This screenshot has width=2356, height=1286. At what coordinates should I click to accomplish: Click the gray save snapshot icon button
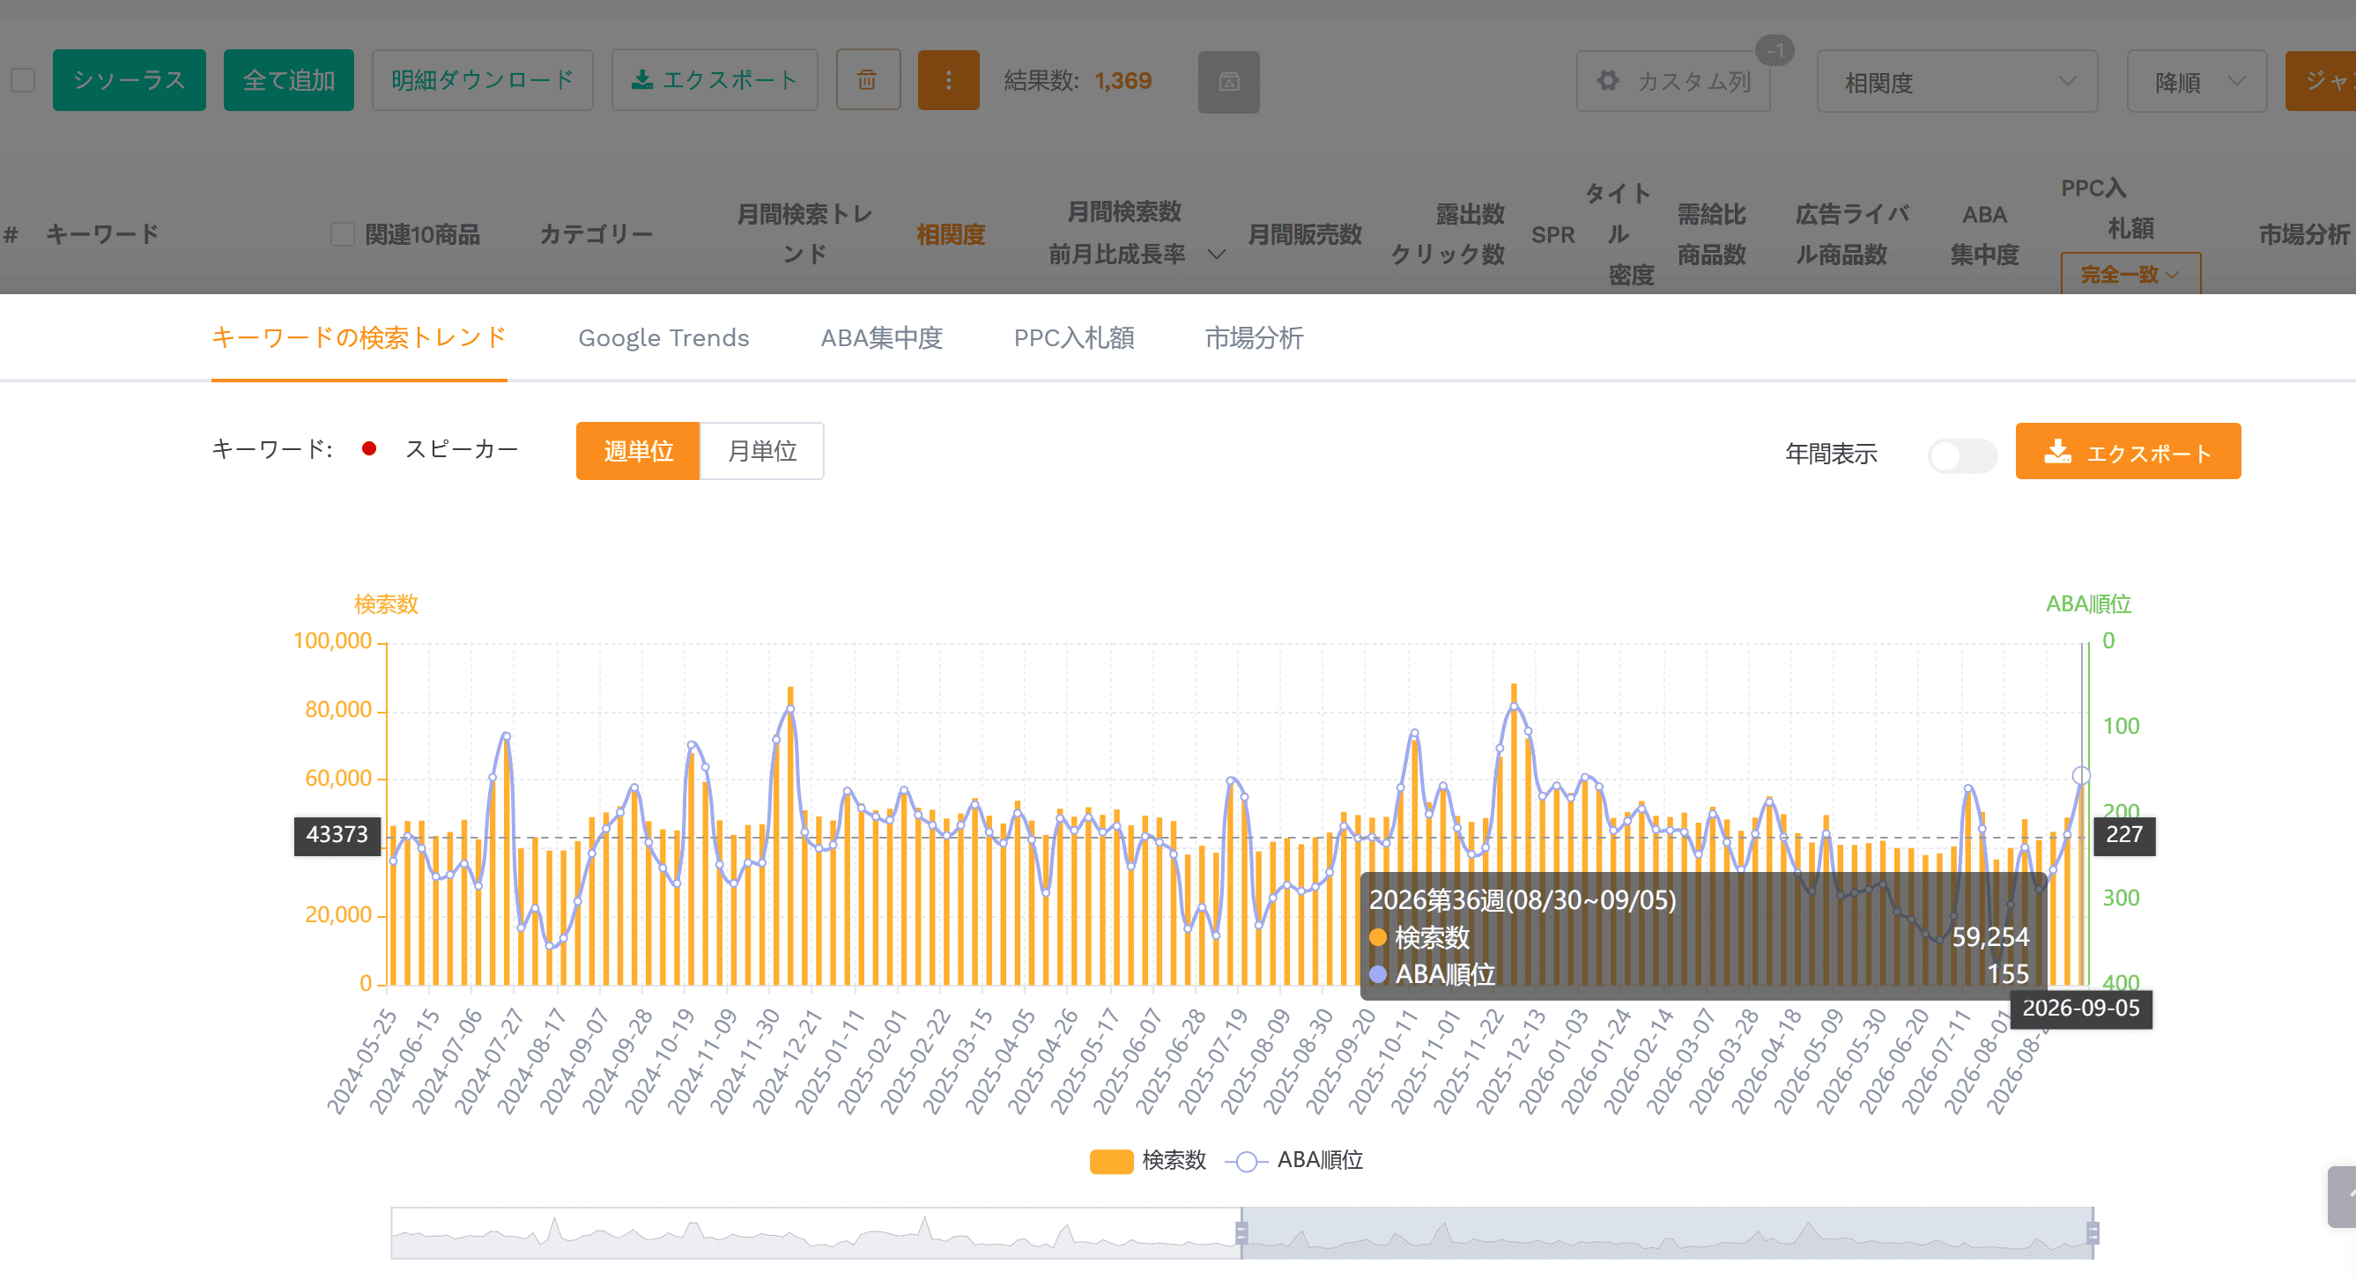pyautogui.click(x=1228, y=82)
